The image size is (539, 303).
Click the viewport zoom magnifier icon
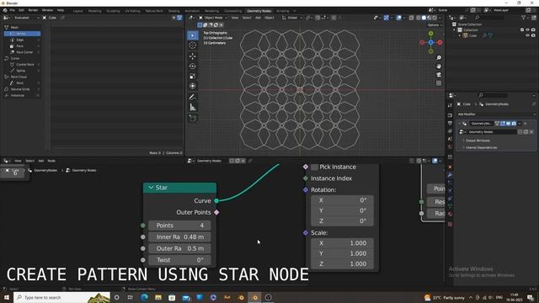coord(439,58)
